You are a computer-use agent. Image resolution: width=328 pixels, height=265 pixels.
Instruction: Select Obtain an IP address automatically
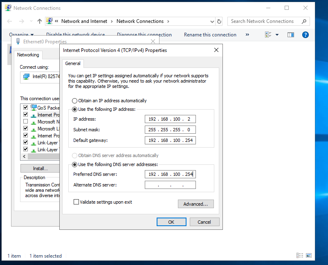point(74,101)
